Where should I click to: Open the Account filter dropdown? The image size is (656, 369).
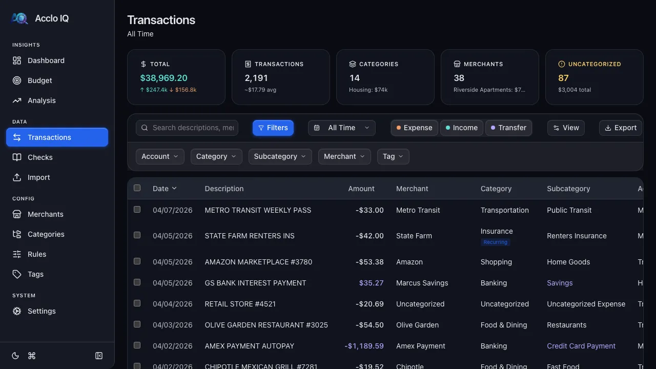click(x=160, y=156)
